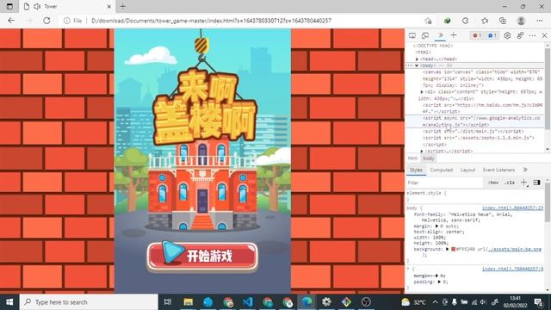Click the body breadcrumb in DevTools
Image resolution: width=551 pixels, height=310 pixels.
429,158
